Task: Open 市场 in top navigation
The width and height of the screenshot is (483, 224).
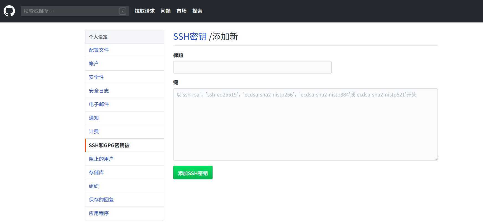Action: click(182, 11)
